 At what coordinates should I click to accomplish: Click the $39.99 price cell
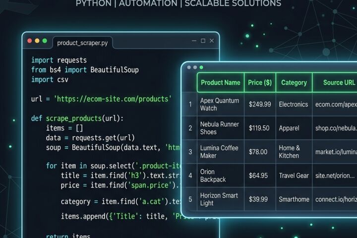260,199
